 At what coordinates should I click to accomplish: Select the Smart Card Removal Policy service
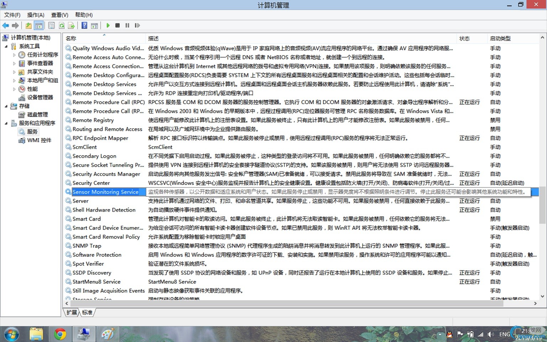[x=106, y=237]
